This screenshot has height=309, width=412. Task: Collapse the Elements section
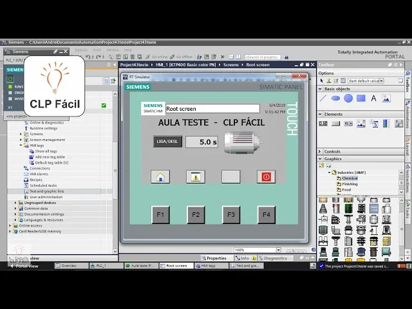point(320,114)
